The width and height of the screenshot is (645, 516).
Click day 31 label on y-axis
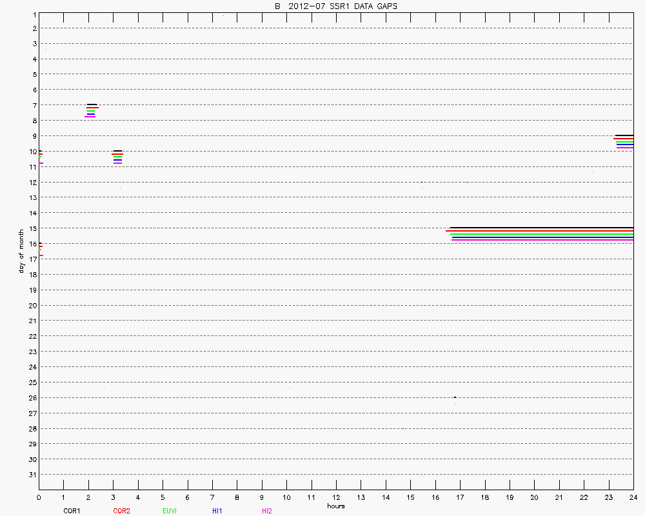[x=32, y=475]
